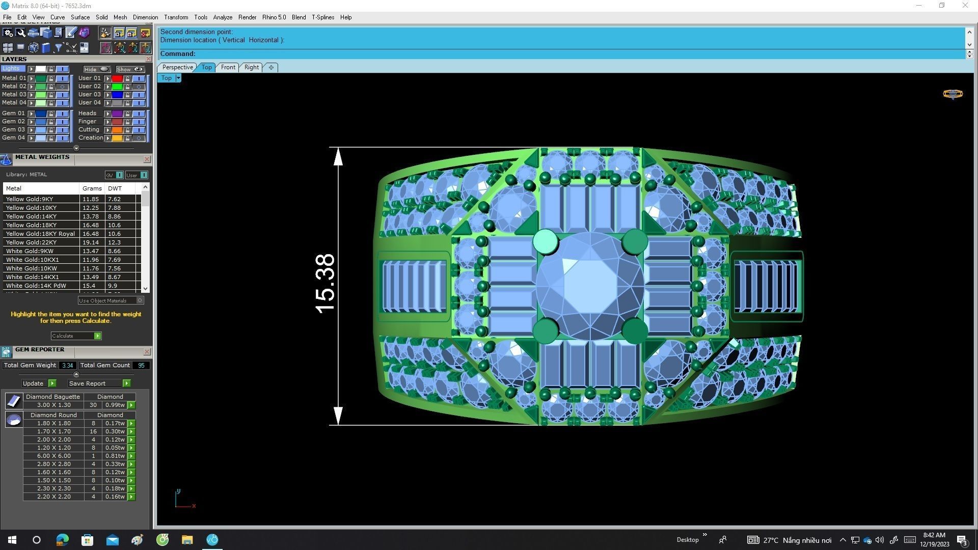Open the T-Splines menu
This screenshot has width=978, height=550.
(x=322, y=17)
